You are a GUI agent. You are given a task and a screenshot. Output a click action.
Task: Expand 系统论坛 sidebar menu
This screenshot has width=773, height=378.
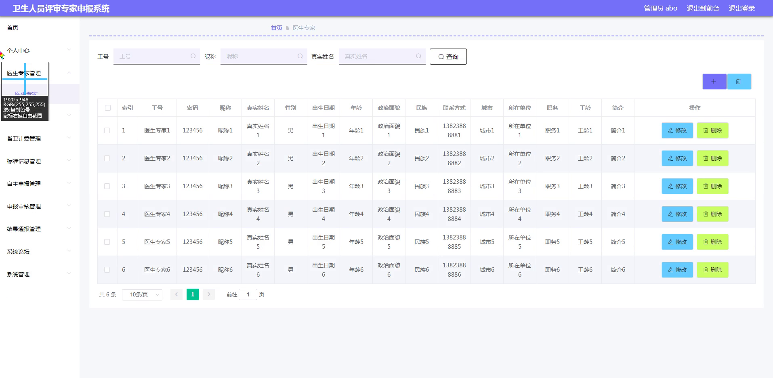pos(40,252)
